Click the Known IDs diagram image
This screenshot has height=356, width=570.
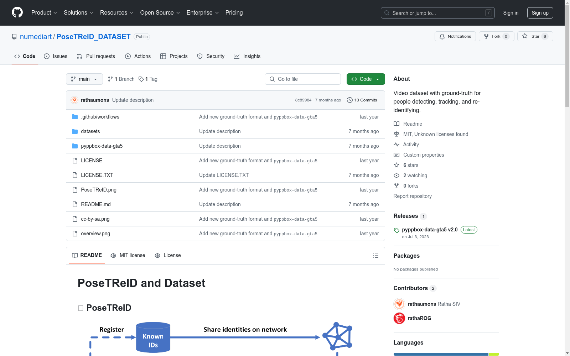[153, 337]
